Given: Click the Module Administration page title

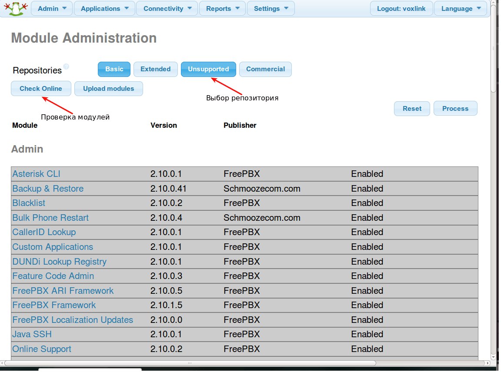Looking at the screenshot, I should [84, 38].
